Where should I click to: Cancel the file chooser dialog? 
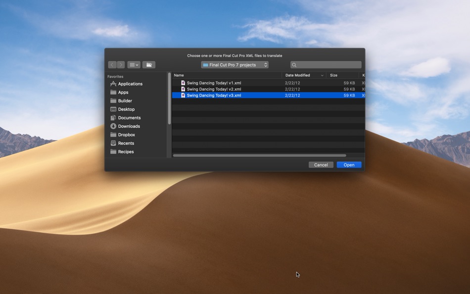(x=321, y=165)
